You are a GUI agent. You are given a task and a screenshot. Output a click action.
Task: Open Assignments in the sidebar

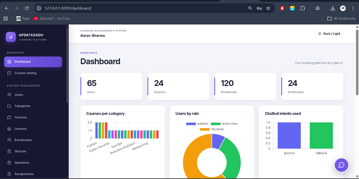click(33, 174)
